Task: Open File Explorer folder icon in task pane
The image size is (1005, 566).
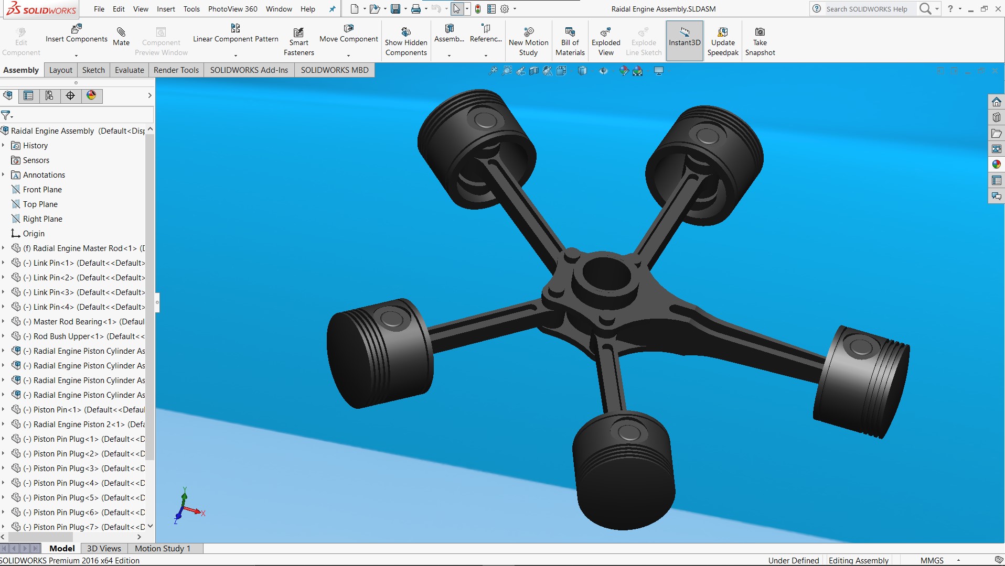Action: tap(997, 133)
